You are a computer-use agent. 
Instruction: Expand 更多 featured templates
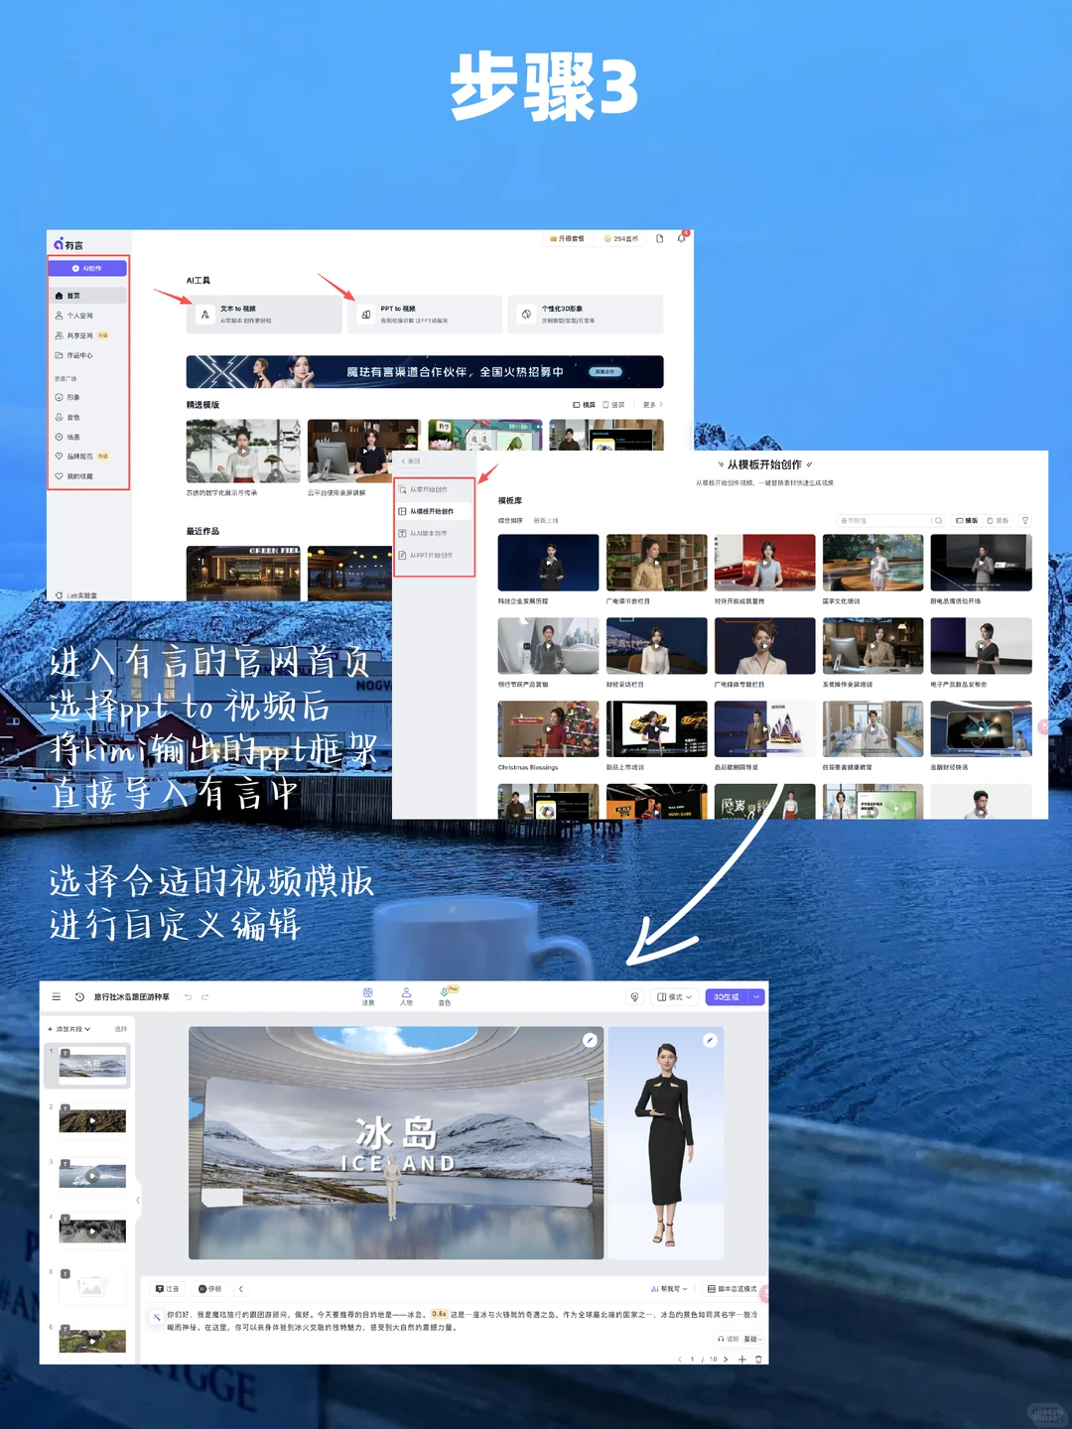point(652,405)
